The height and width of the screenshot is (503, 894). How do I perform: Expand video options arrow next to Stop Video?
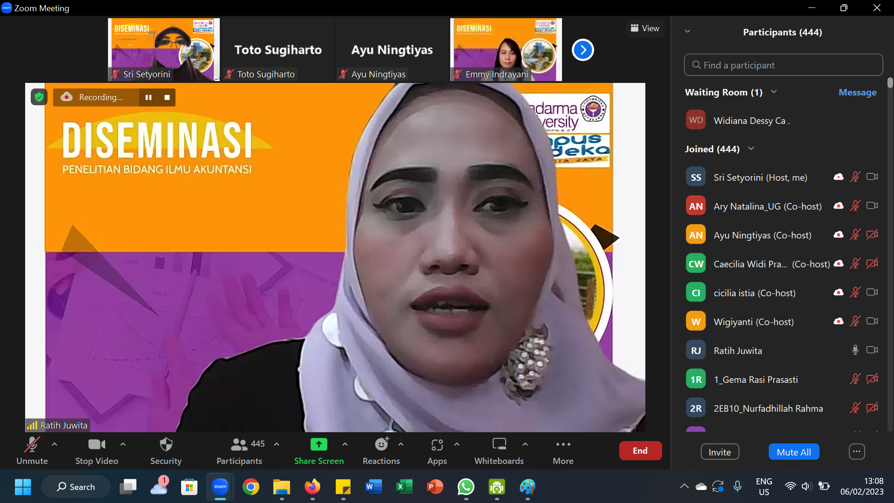(123, 444)
